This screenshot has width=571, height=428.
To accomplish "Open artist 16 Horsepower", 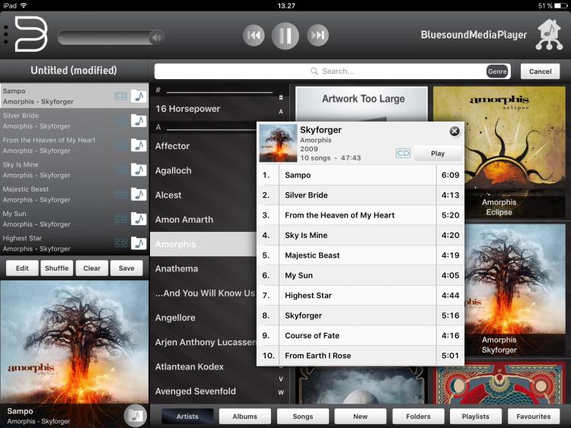I will click(x=214, y=109).
